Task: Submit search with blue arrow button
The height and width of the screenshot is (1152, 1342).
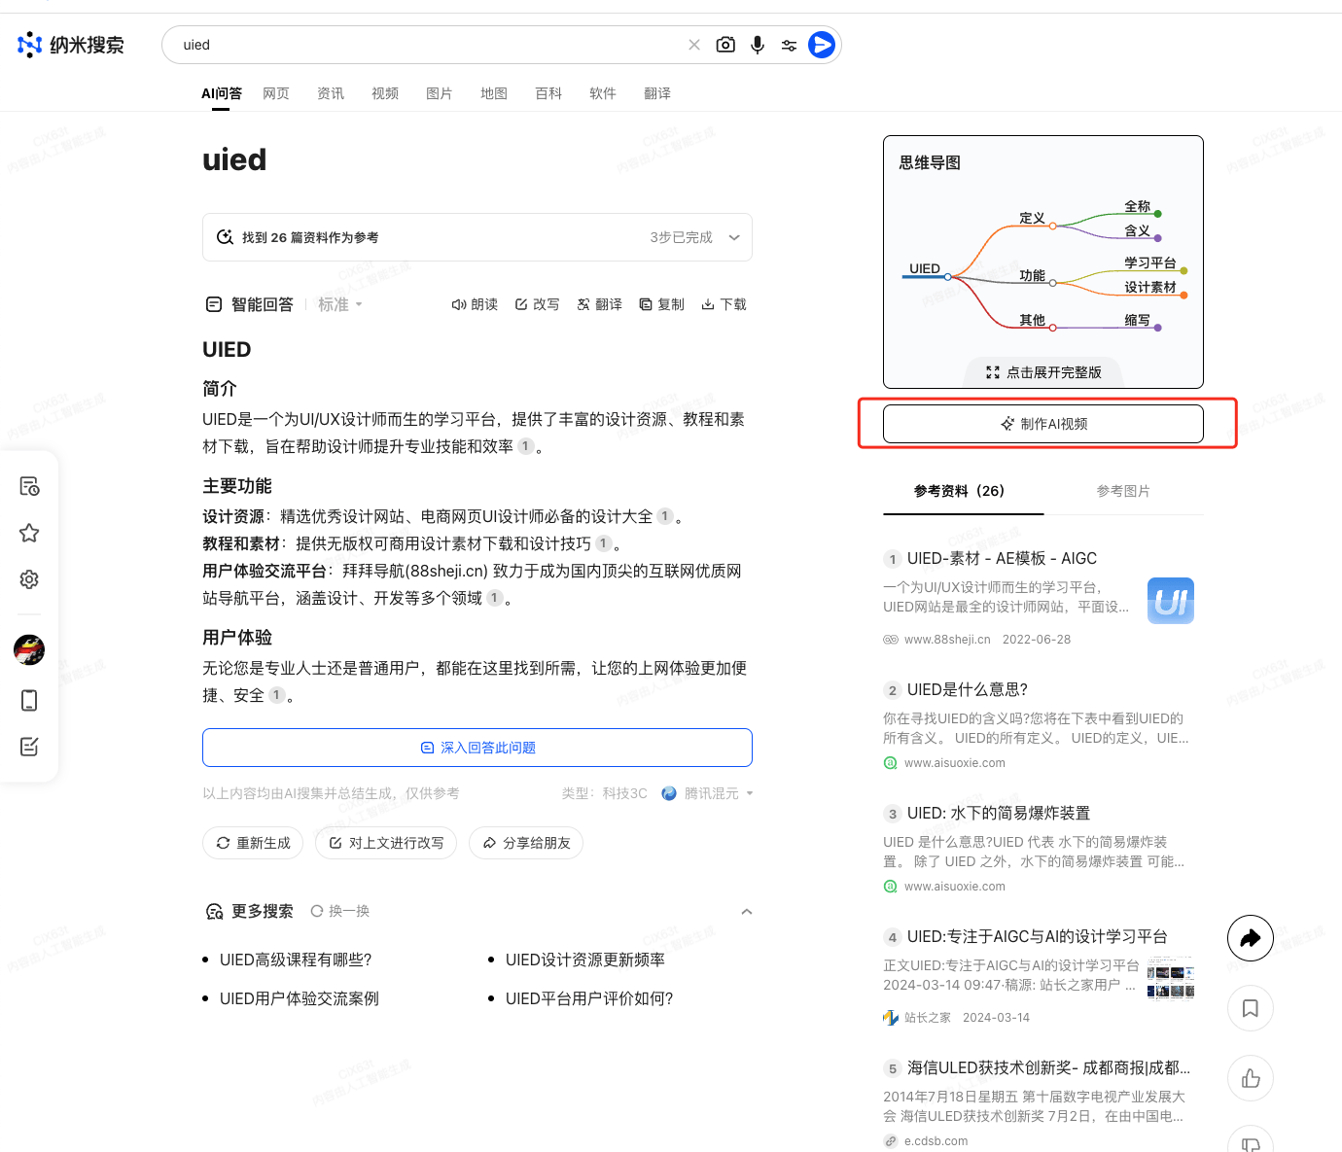Action: 822,45
